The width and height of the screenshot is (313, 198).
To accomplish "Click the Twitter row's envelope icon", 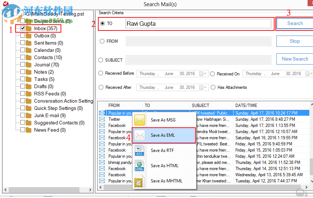I will pos(102,119).
